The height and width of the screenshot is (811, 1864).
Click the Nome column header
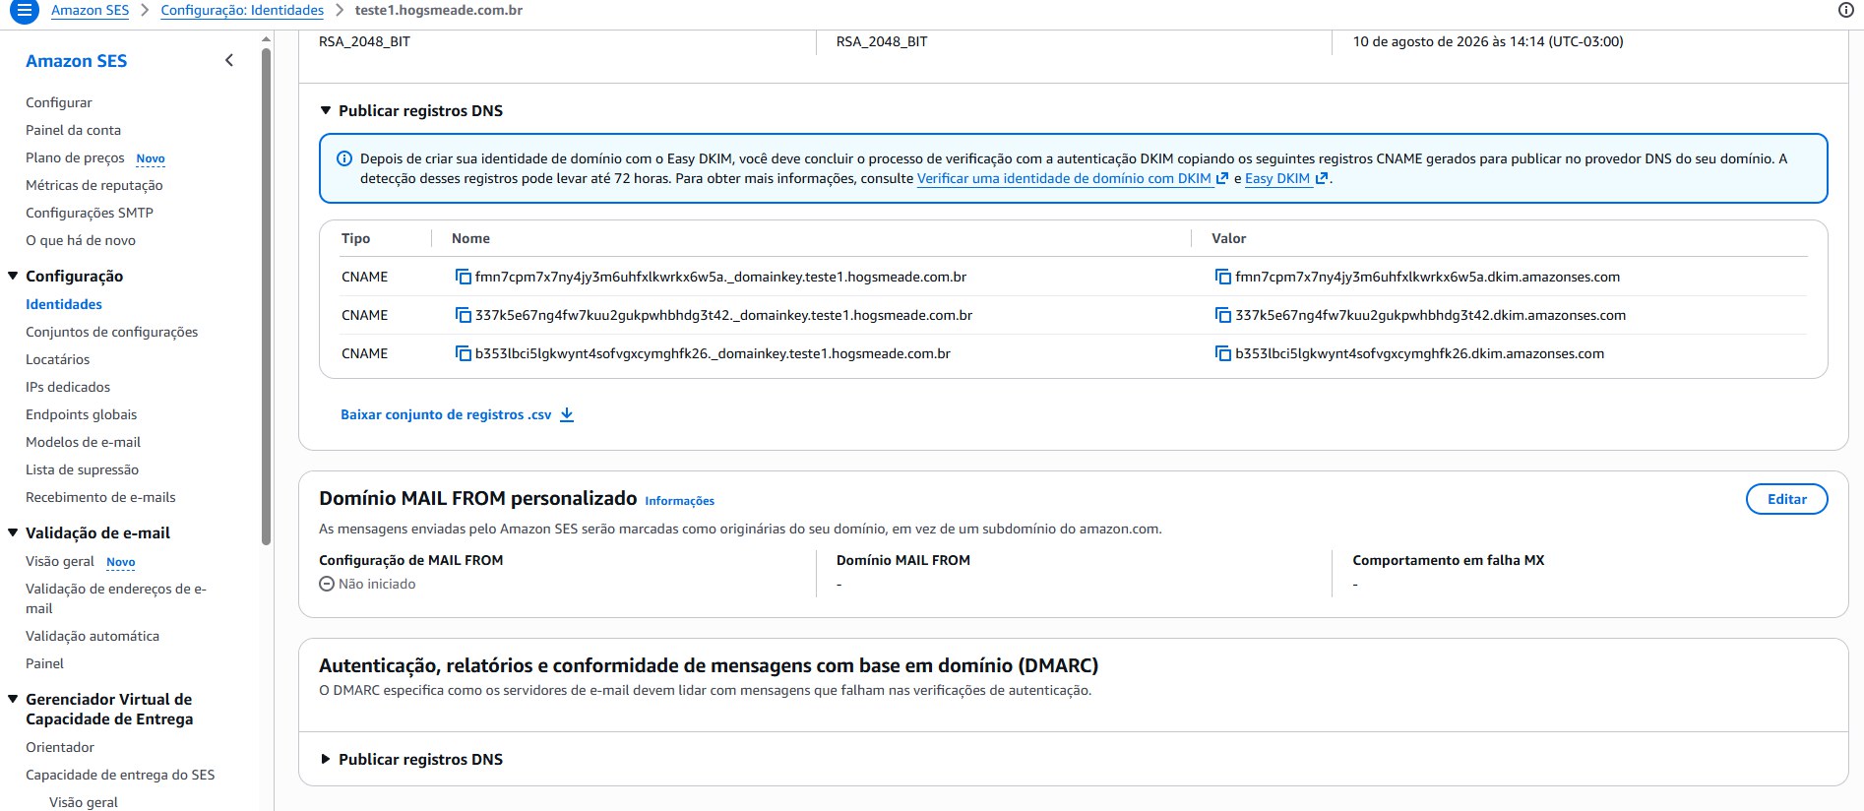470,238
